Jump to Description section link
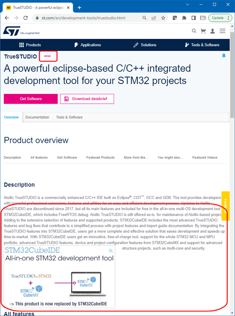235x316 pixels. (12, 158)
